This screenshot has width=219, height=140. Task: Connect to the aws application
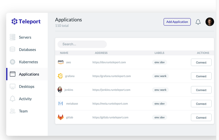tap(201, 62)
